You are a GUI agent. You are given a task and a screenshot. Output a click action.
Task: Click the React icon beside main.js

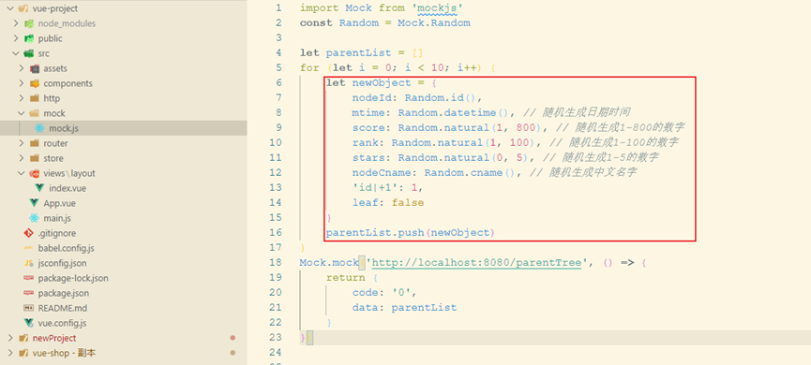pos(34,218)
